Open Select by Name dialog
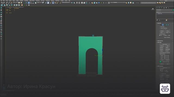174x97 pixels. click(x=21, y=3)
